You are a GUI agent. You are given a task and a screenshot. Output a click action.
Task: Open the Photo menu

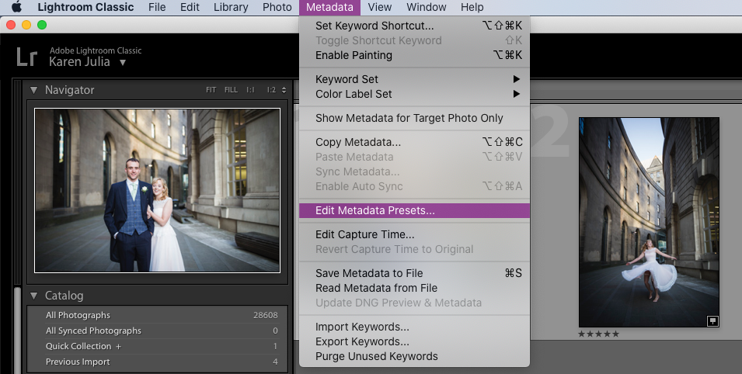277,7
